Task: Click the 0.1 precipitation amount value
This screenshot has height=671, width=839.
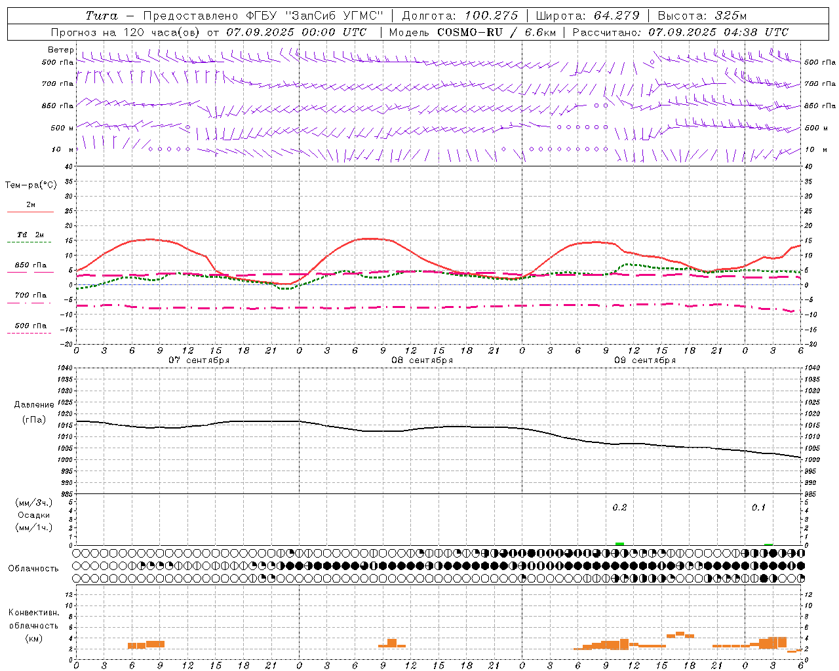Action: click(758, 508)
